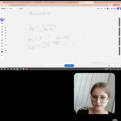
Task: Click the undo arrow in left toolbar
Action: pyautogui.click(x=2, y=55)
